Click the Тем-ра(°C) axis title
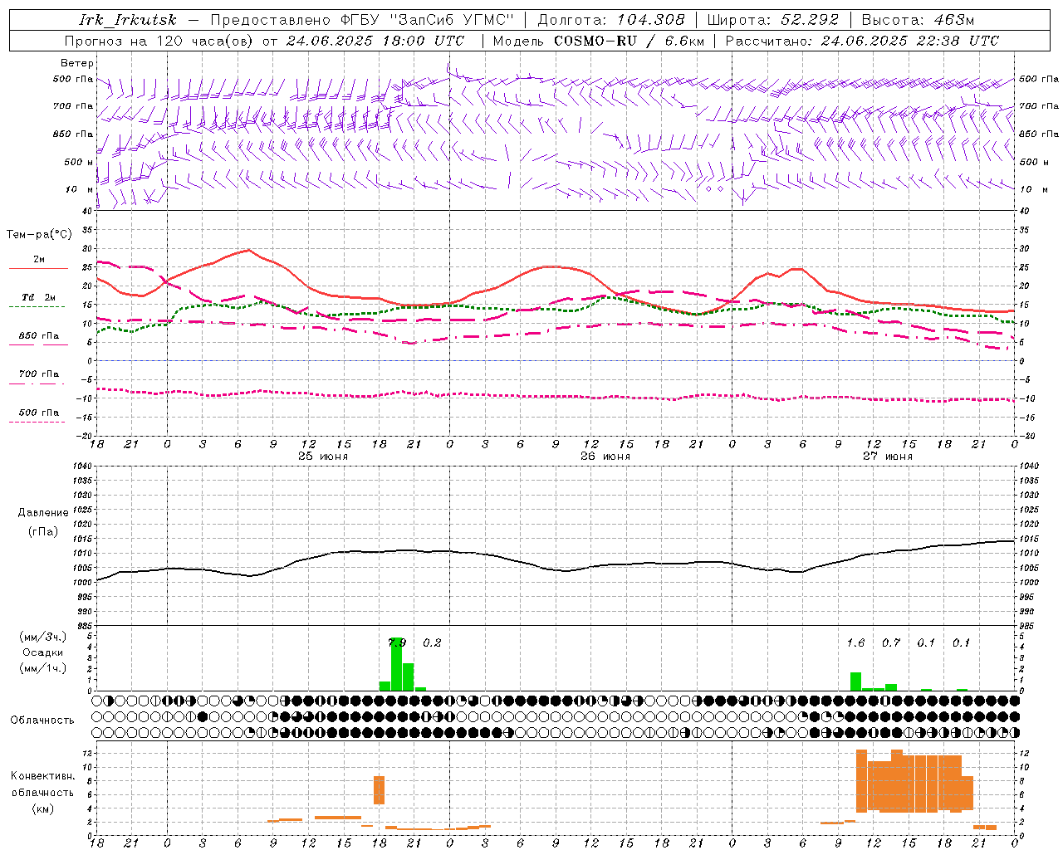This screenshot has width=1063, height=850. [x=39, y=235]
